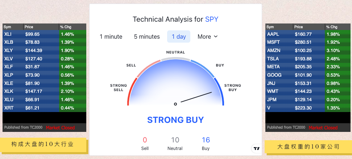Click the Sell count of 0
352x159 pixels.
(145, 140)
